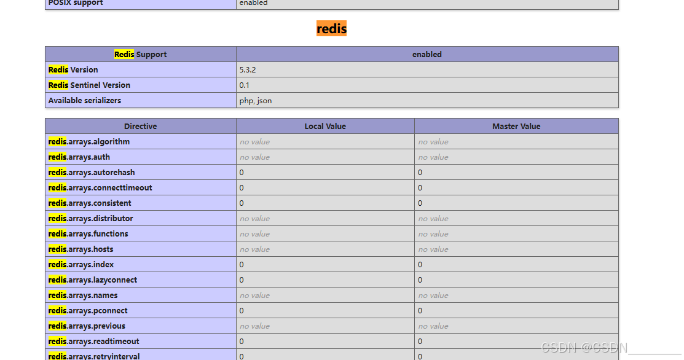Select redis.arrays.hosts directive
Viewport: 684px width, 360px height.
point(141,249)
